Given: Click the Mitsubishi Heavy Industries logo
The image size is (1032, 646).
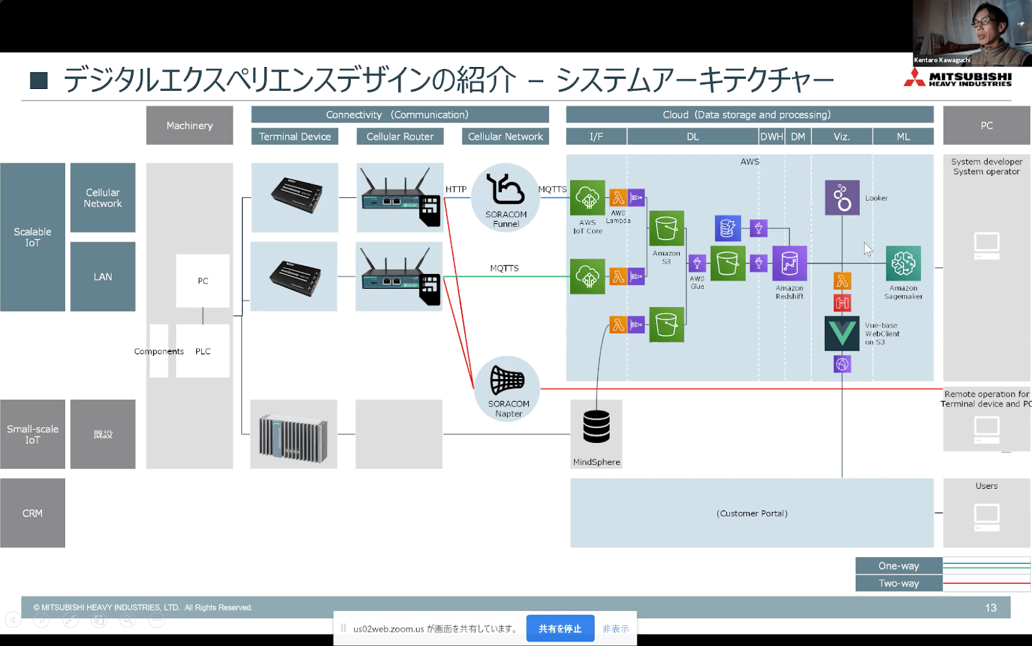Looking at the screenshot, I should tap(958, 79).
